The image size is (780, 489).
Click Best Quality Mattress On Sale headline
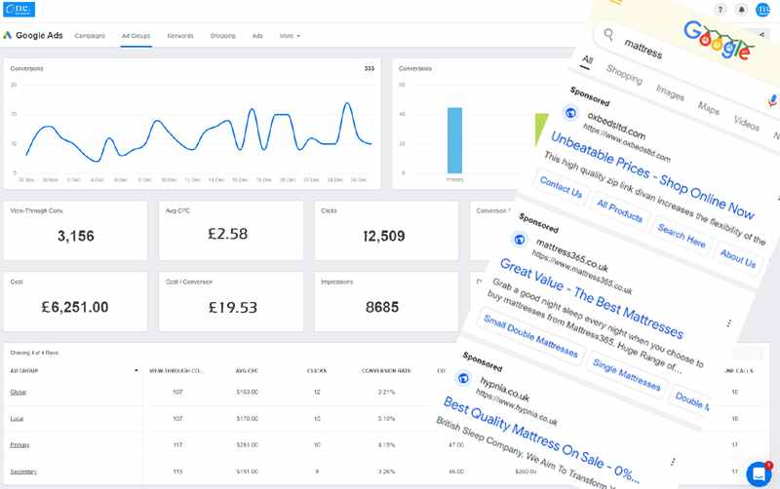[541, 439]
